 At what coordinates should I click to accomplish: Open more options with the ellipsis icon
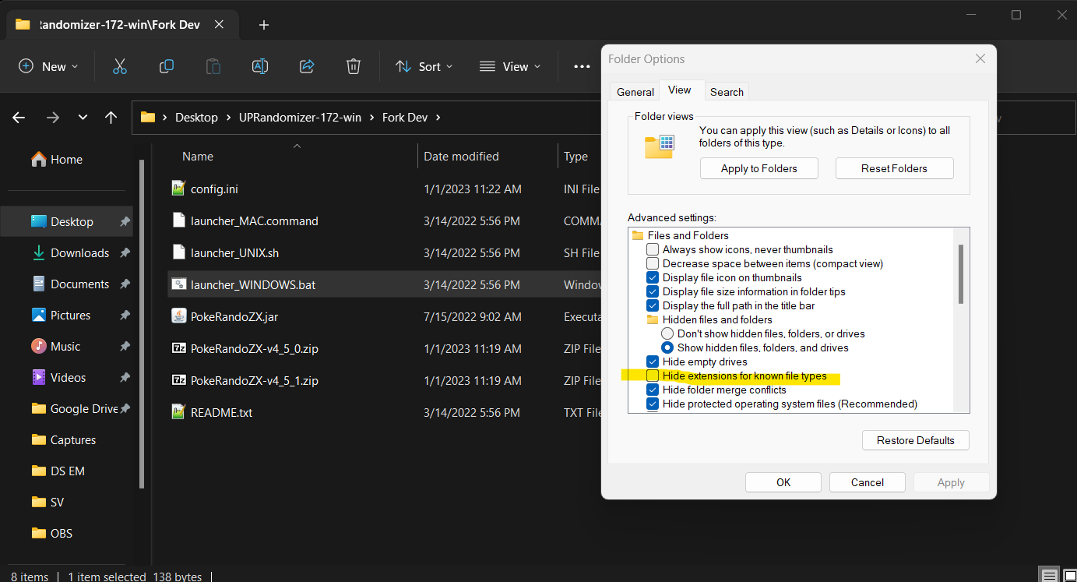click(x=581, y=66)
